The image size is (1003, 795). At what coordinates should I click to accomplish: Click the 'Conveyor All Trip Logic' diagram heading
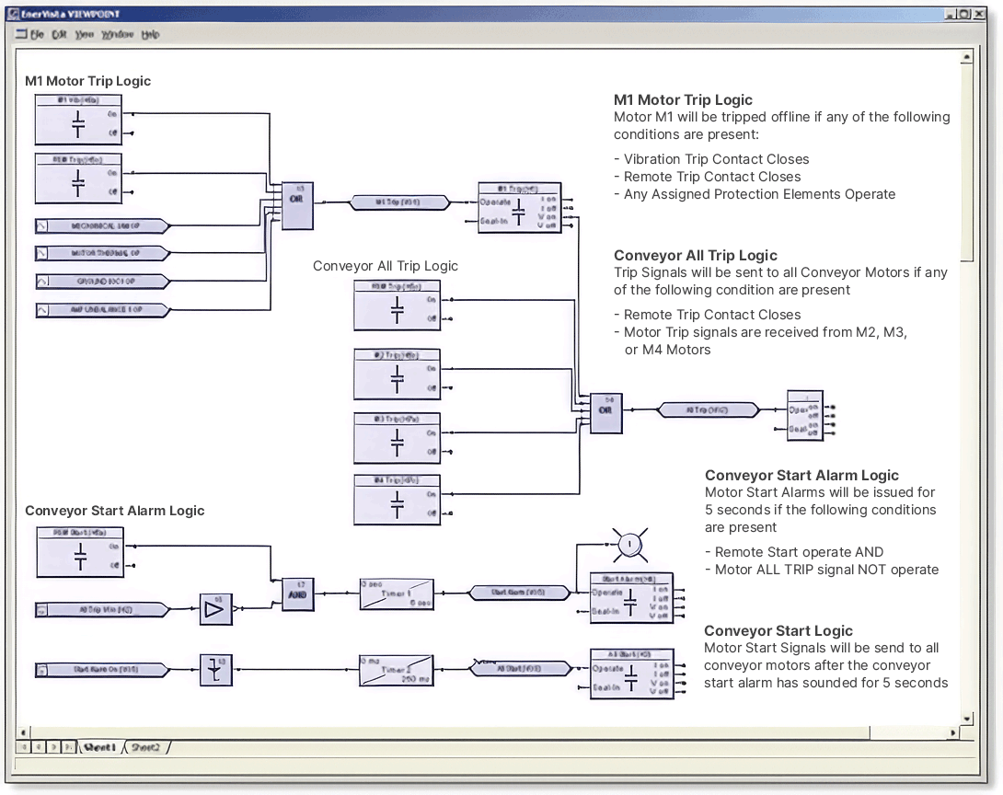(385, 266)
